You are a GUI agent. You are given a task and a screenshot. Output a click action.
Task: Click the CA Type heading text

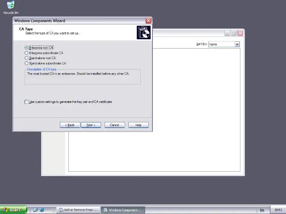[x=26, y=29]
